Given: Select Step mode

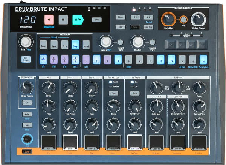Looking at the screenshot, I should click(x=75, y=45).
